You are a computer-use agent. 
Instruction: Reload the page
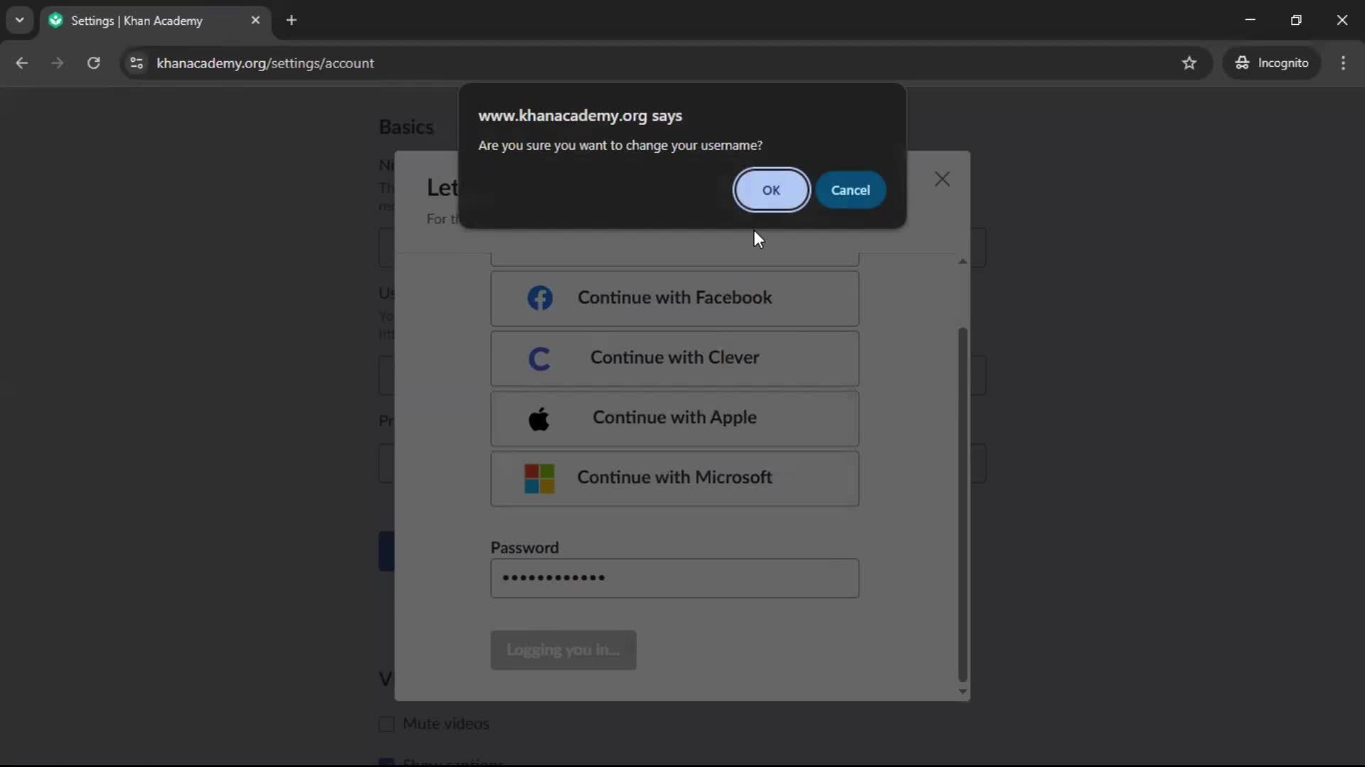tap(93, 63)
